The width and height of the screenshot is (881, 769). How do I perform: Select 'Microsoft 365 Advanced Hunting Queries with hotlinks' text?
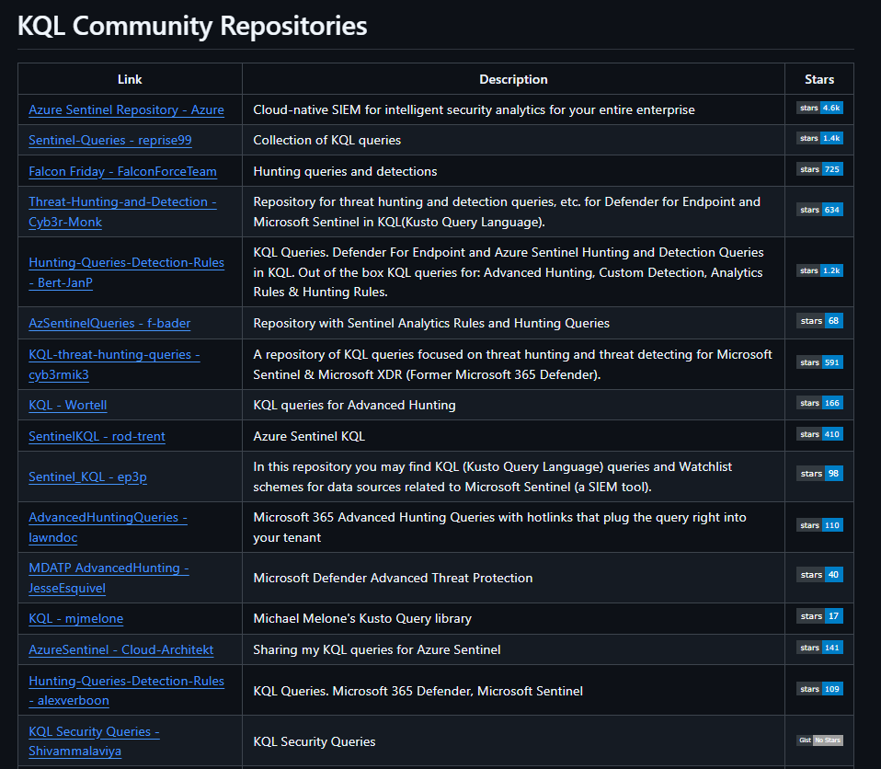tap(500, 527)
